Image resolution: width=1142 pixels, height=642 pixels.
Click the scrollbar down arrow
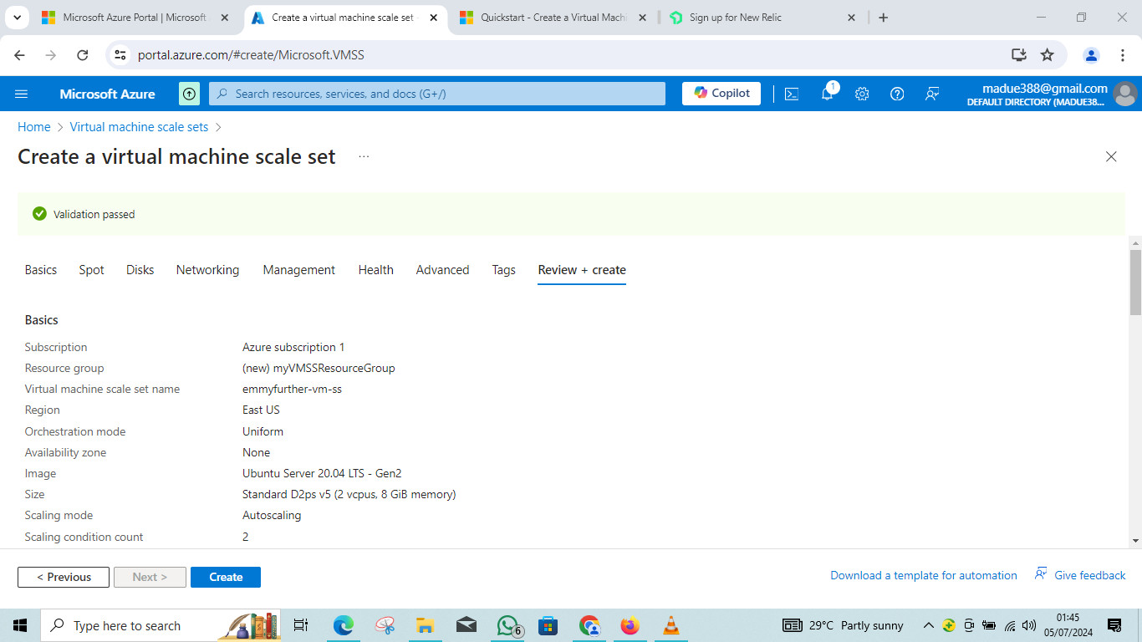(x=1135, y=541)
